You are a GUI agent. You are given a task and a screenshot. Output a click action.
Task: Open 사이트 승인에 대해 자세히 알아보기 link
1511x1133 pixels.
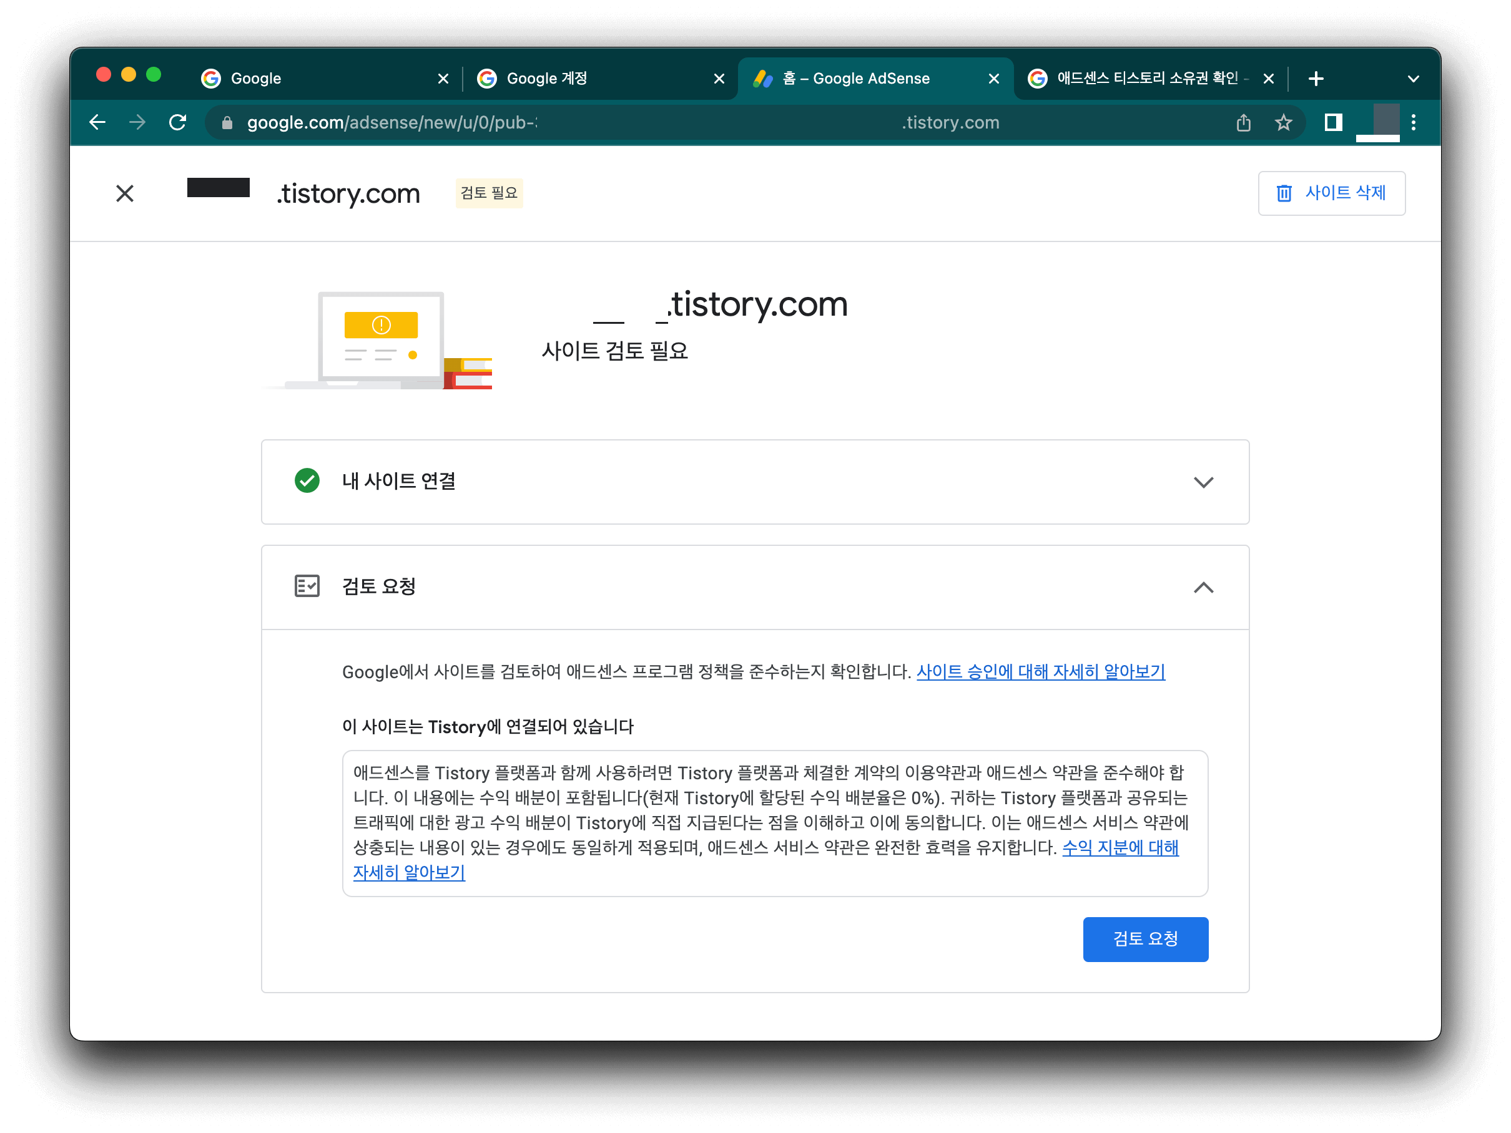(1040, 673)
